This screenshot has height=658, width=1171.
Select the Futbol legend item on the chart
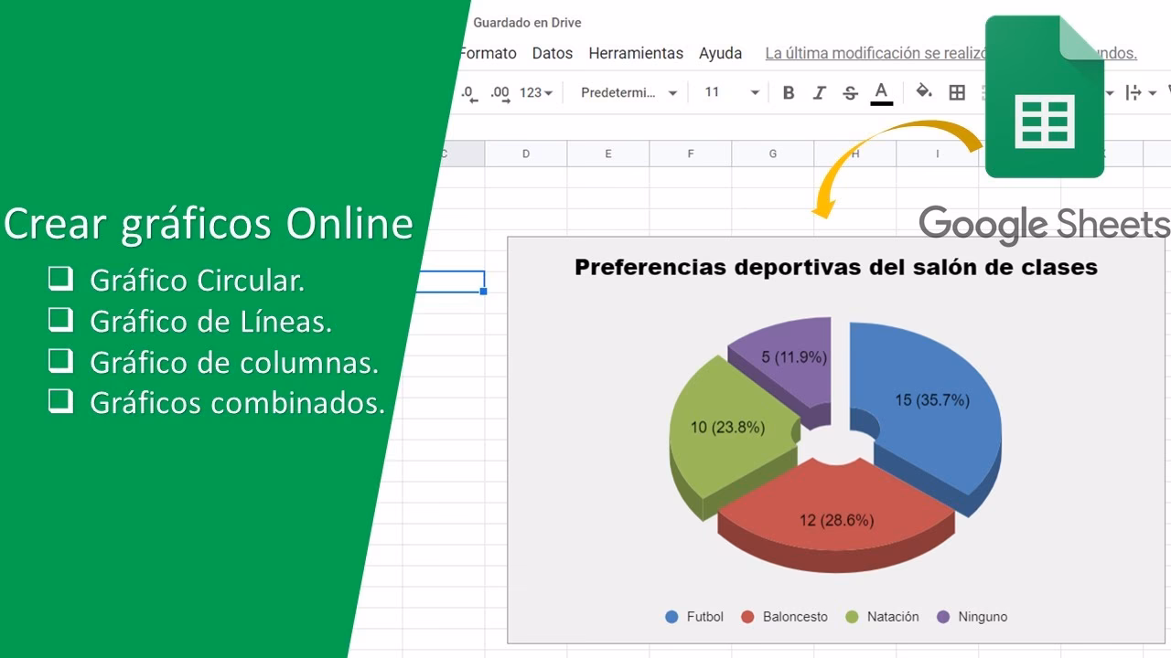tap(693, 616)
